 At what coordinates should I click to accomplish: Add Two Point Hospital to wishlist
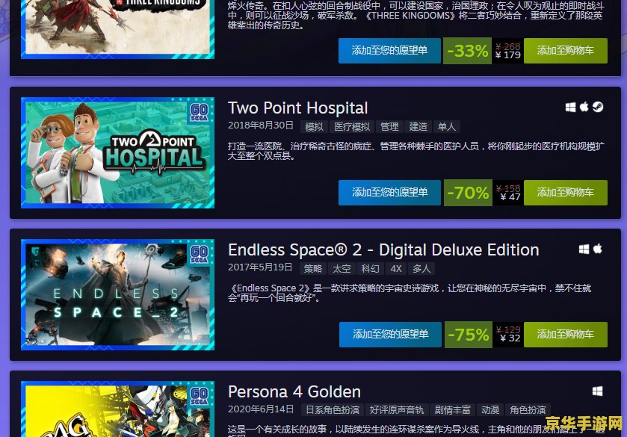tap(389, 192)
